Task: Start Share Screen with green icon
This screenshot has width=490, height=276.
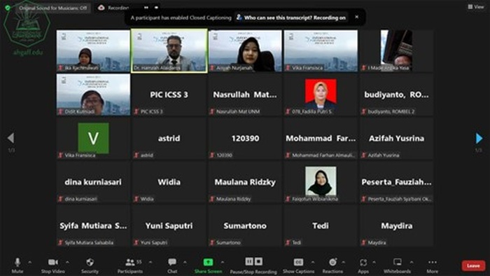Action: [208, 265]
